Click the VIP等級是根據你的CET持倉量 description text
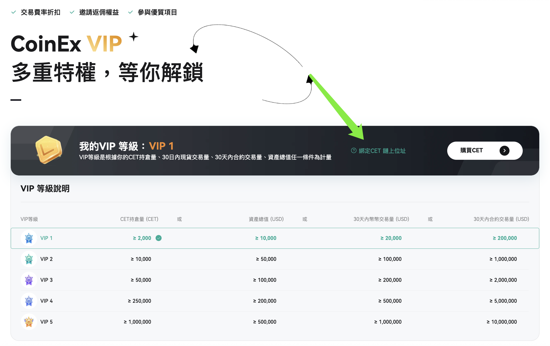The width and height of the screenshot is (550, 346). pos(205,157)
